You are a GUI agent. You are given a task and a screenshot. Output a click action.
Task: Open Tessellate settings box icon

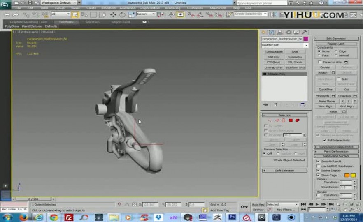[355, 96]
